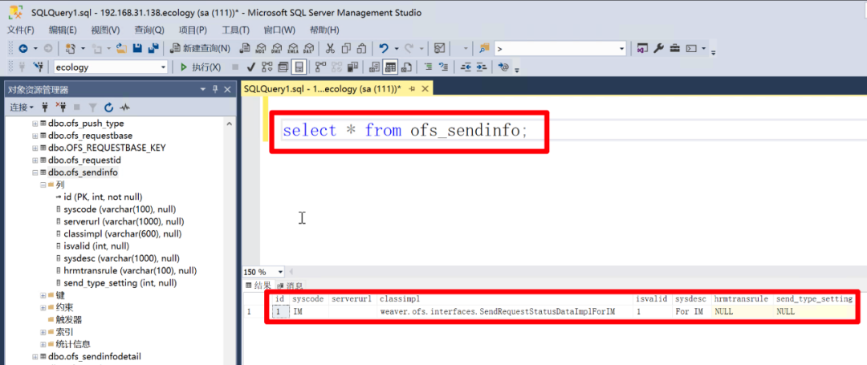Show the estimated execution plan icon

(267, 67)
